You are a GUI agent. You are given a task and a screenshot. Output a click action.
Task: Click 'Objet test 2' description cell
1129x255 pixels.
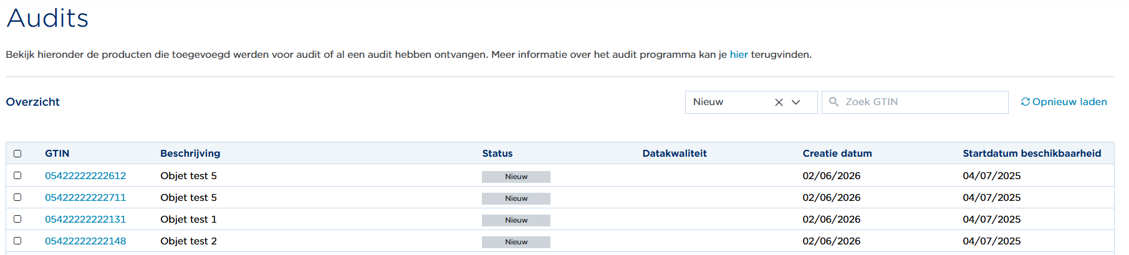pos(188,241)
